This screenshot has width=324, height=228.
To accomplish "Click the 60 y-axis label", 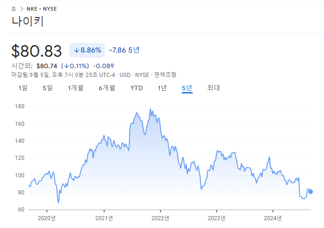I will pos(21,210).
